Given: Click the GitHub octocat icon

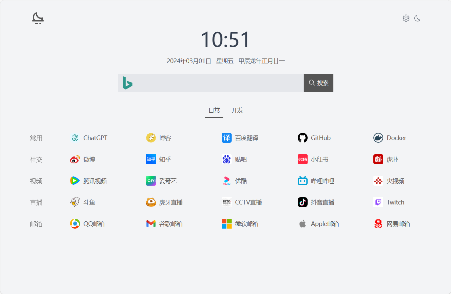Looking at the screenshot, I should (302, 138).
